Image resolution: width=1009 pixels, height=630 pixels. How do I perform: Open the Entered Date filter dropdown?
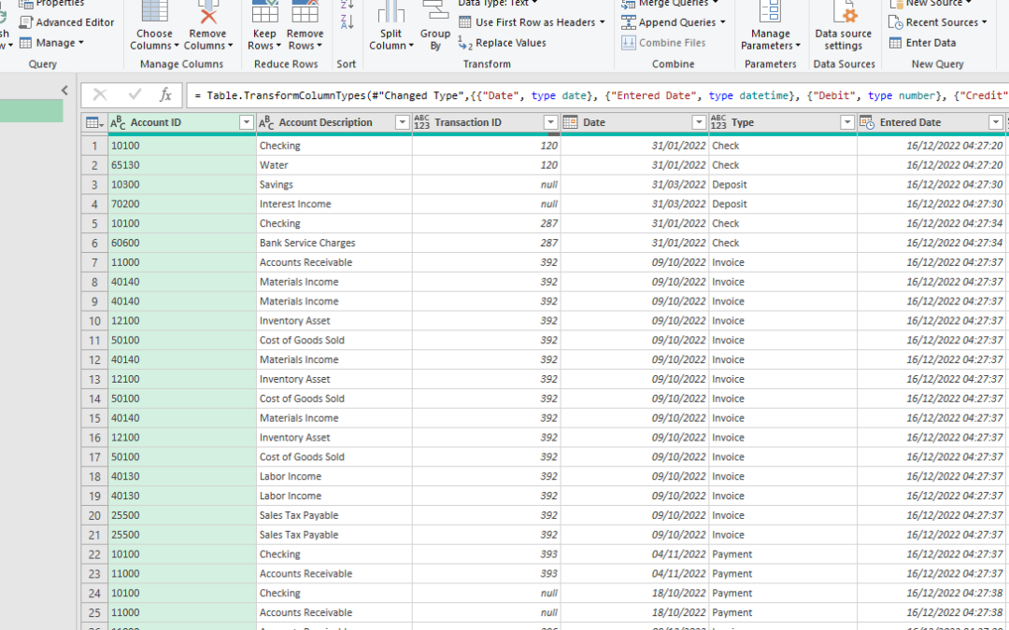click(x=996, y=122)
